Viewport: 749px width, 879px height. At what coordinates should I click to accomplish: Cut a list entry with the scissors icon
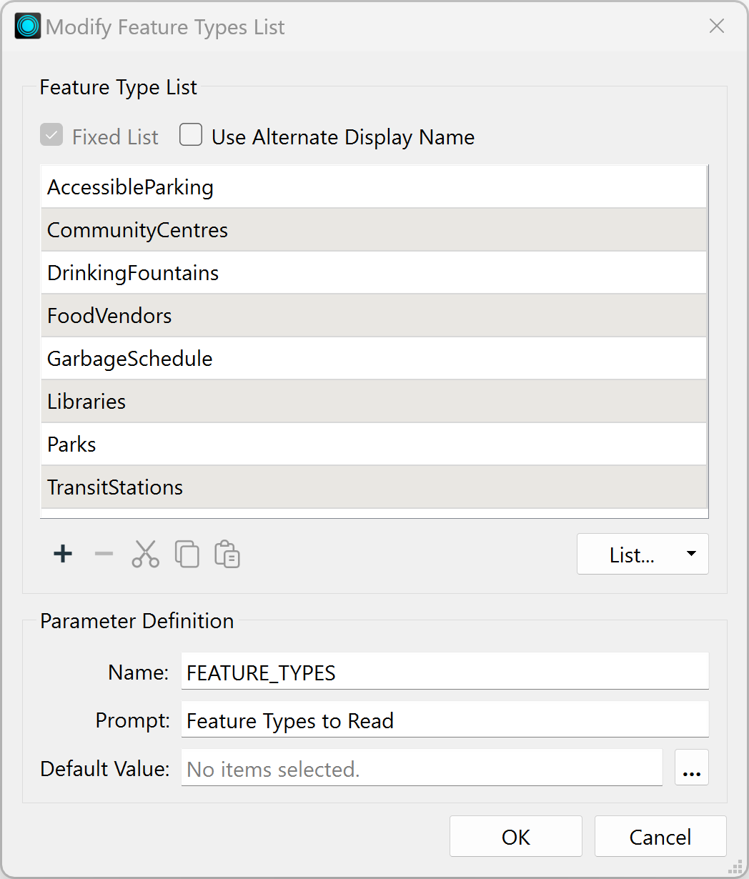(x=145, y=554)
